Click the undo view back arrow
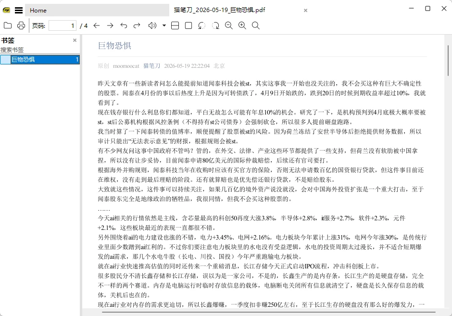 point(124,25)
